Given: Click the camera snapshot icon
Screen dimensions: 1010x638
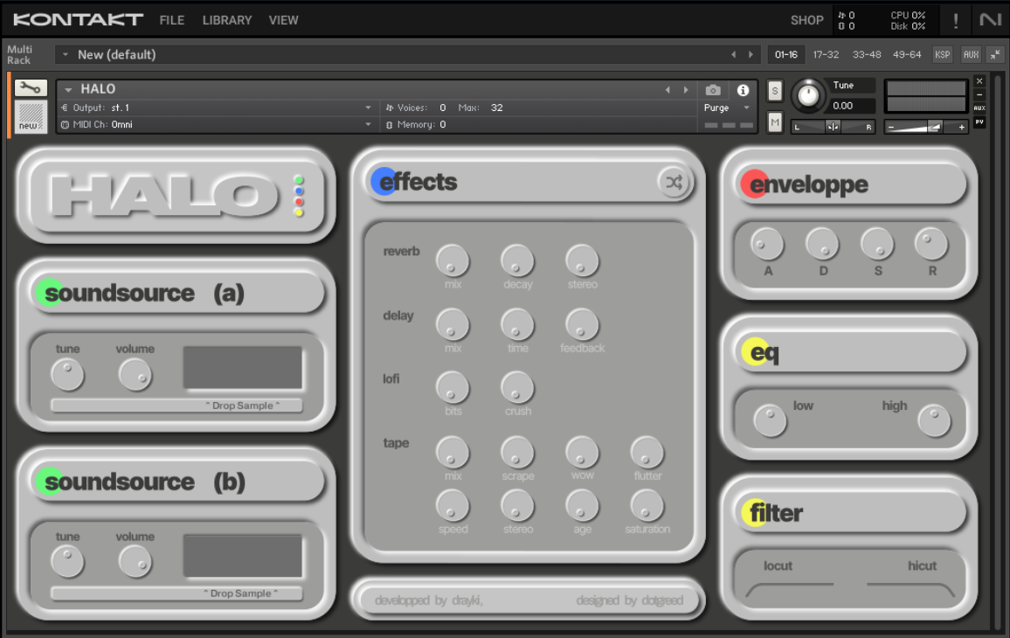Looking at the screenshot, I should click(714, 90).
